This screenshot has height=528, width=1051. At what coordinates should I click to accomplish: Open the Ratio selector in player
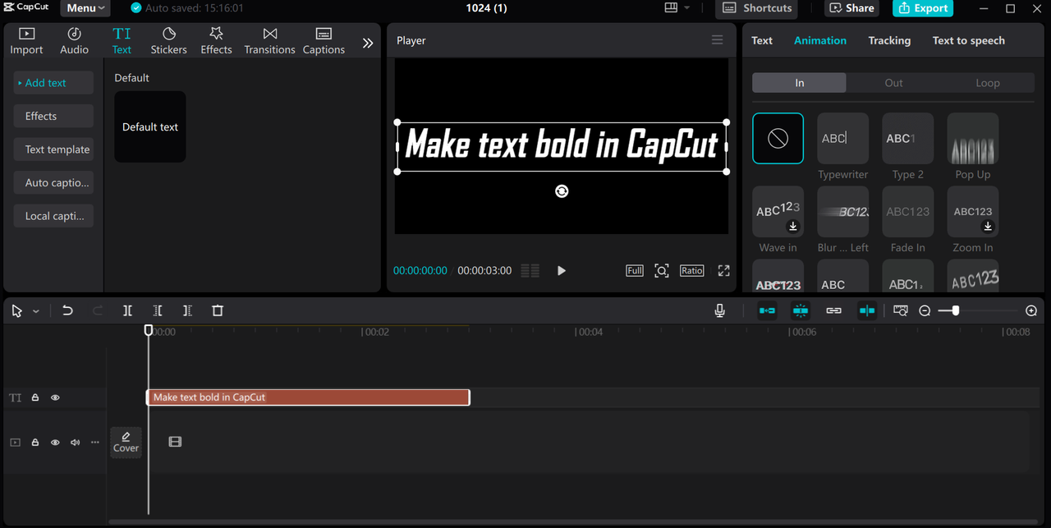[x=691, y=270]
